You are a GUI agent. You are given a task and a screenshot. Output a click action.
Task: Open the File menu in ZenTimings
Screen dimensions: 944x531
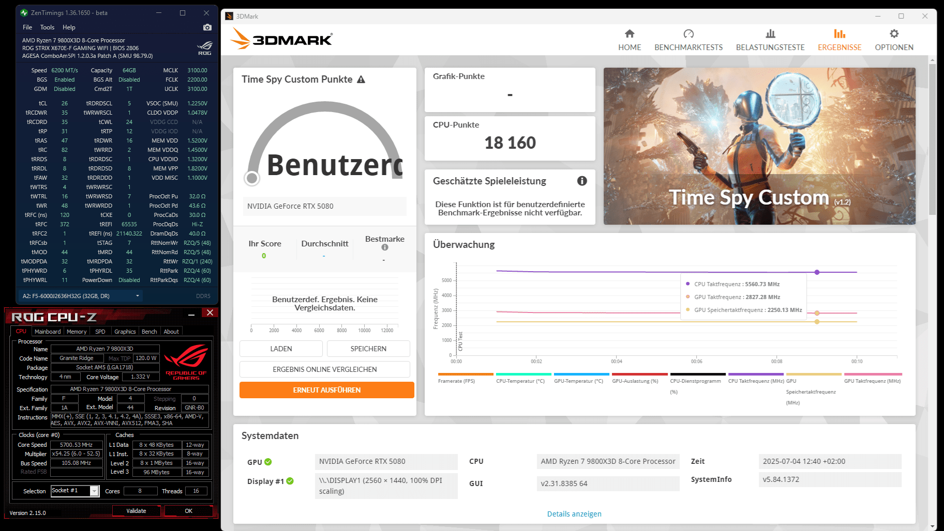click(x=27, y=27)
